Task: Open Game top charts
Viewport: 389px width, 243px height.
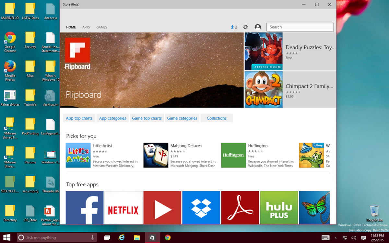Action: (147, 118)
